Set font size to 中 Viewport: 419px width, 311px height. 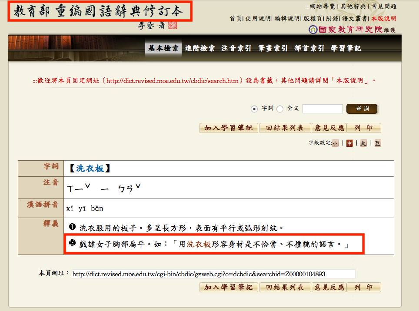(349, 143)
